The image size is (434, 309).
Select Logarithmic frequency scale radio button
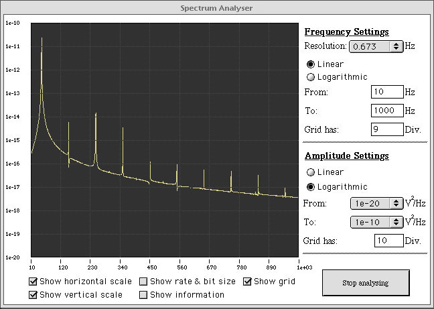311,77
